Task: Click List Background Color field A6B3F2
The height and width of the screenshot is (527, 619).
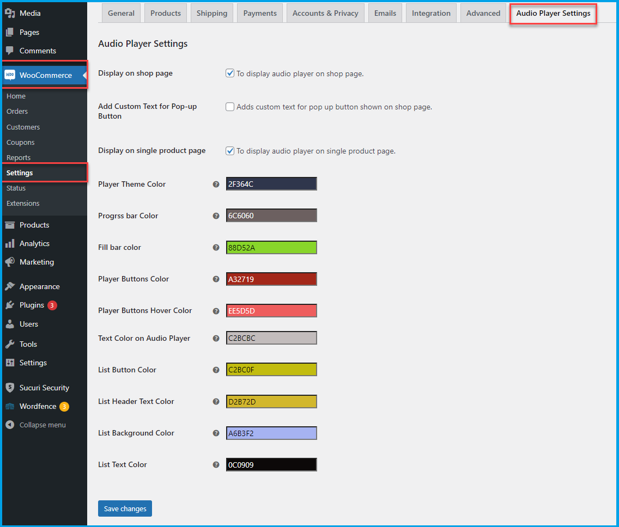Action: point(271,433)
